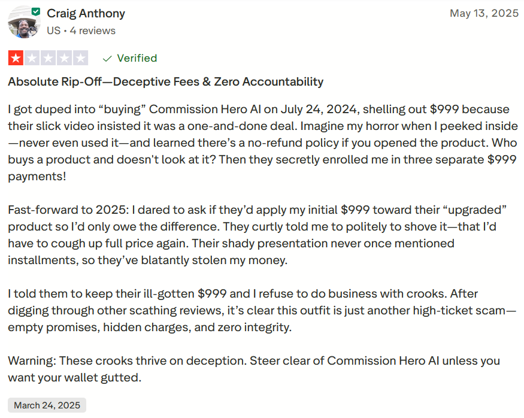The height and width of the screenshot is (418, 524).
Task: Click the fourth gray star in the rating
Action: pyautogui.click(x=63, y=58)
